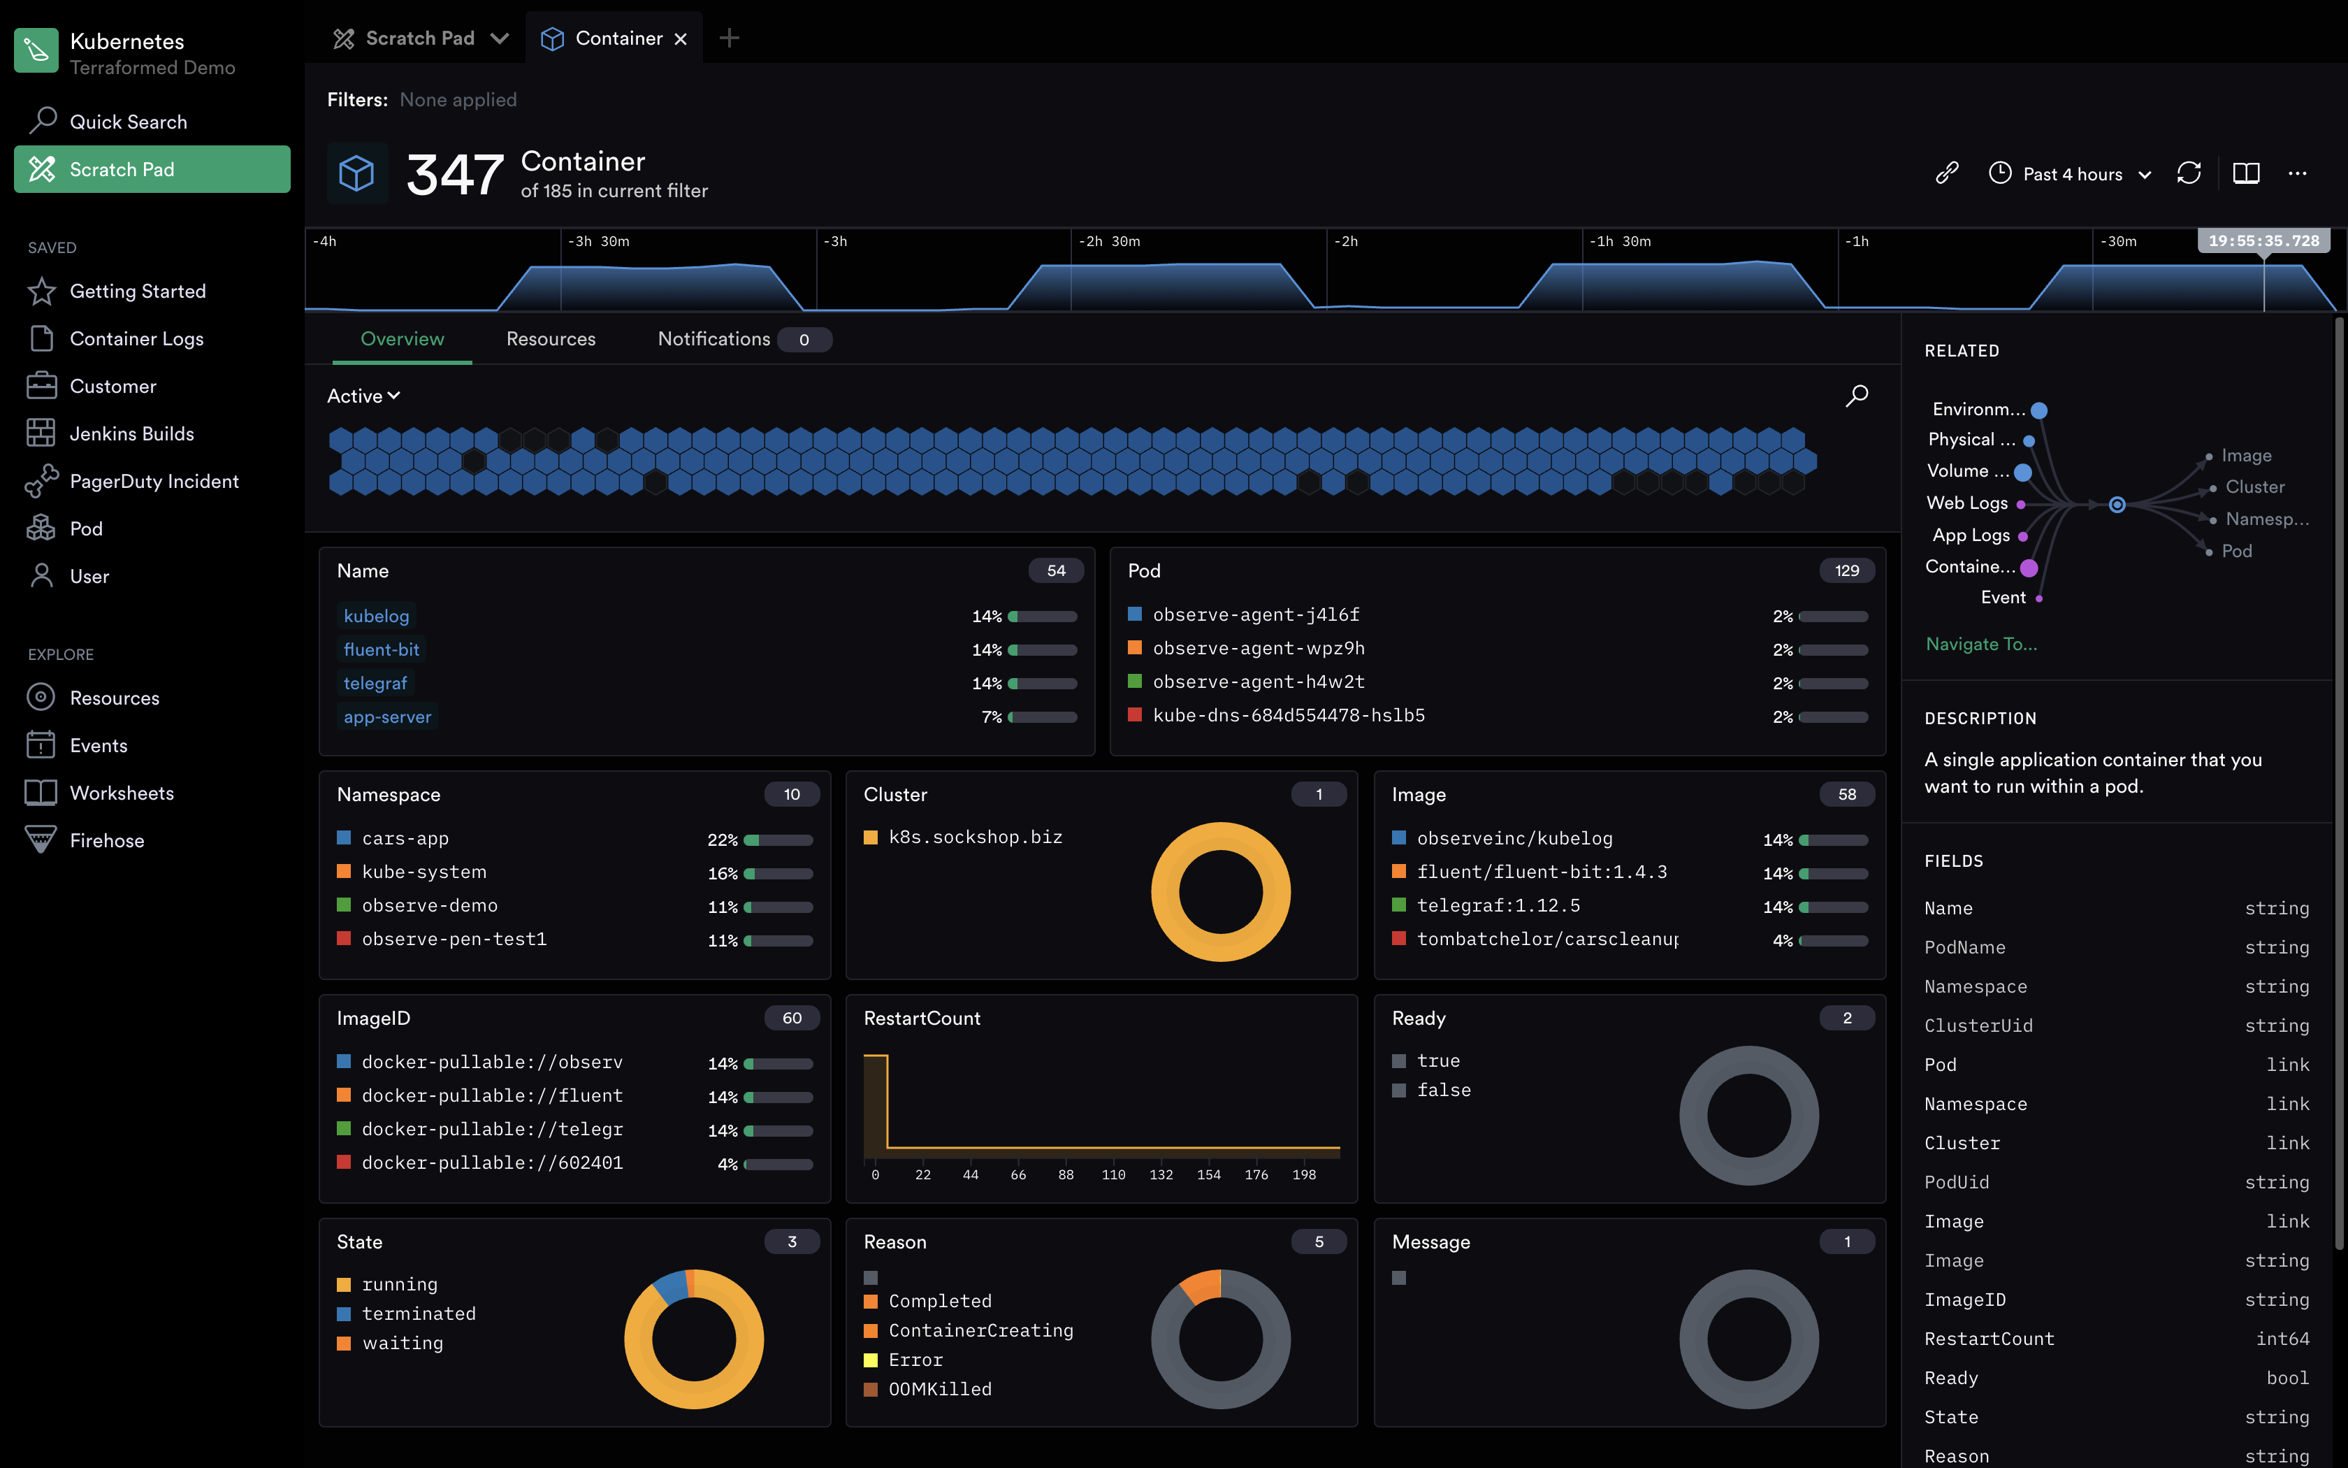2348x1468 pixels.
Task: Toggle the cars-app namespace legend swatch
Action: coord(344,838)
